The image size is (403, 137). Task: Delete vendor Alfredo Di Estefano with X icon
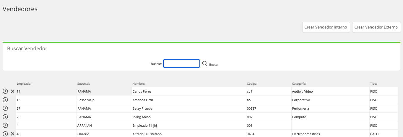[12, 134]
